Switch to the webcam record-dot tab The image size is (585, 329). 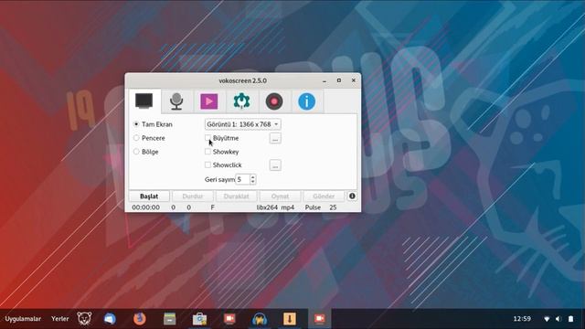tap(274, 101)
